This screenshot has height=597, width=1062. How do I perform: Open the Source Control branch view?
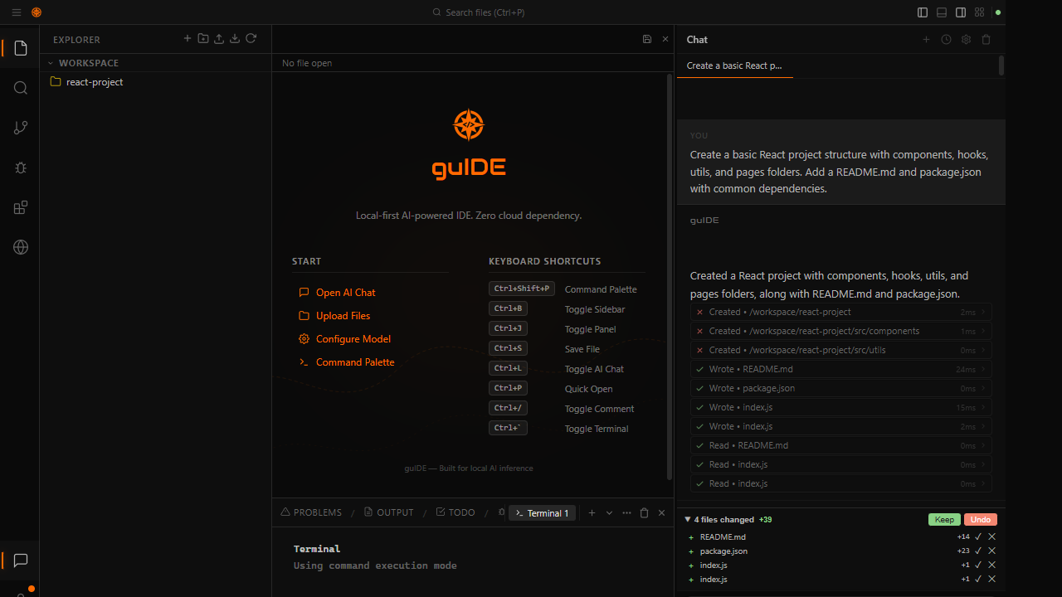pos(21,128)
